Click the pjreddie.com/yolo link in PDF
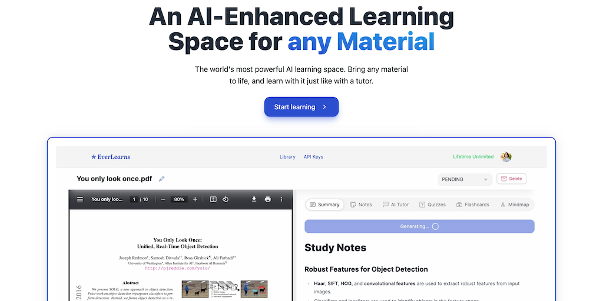Image resolution: width=603 pixels, height=301 pixels. [177, 268]
